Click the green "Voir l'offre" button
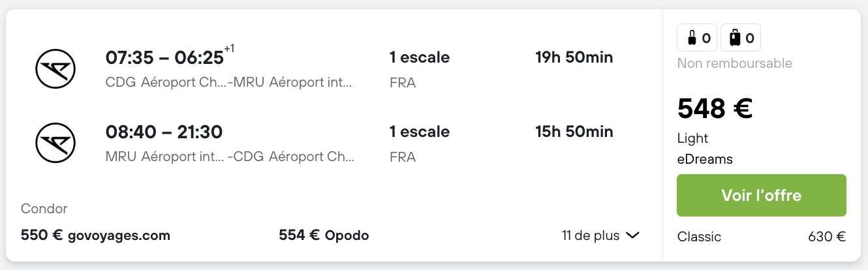Screen dimensions: 868x270 (762, 195)
